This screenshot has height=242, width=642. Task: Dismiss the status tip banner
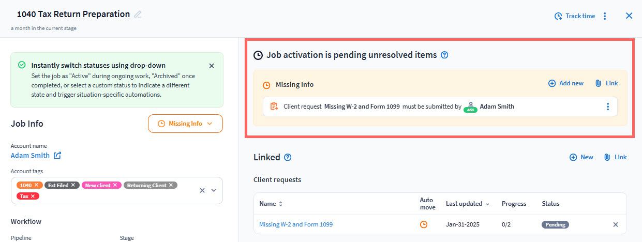212,66
